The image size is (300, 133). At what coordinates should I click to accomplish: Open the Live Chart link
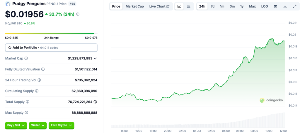point(159,6)
